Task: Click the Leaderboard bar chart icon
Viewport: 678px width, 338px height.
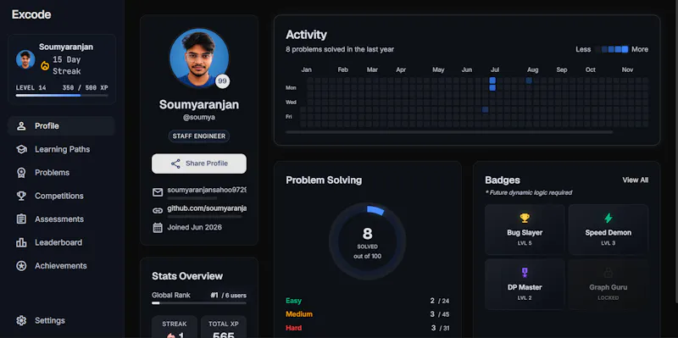Action: click(x=21, y=243)
